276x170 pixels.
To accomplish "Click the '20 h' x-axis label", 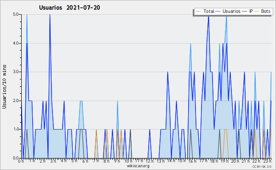I will (x=236, y=161).
